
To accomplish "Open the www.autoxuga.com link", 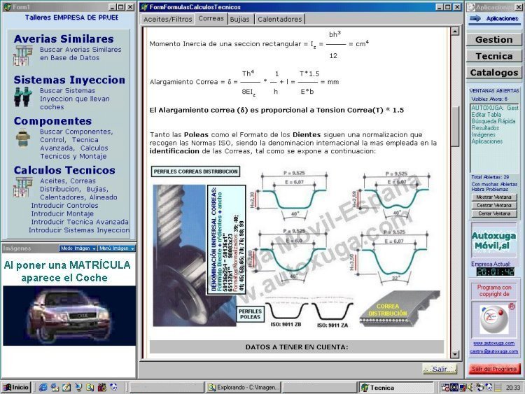I will click(494, 343).
